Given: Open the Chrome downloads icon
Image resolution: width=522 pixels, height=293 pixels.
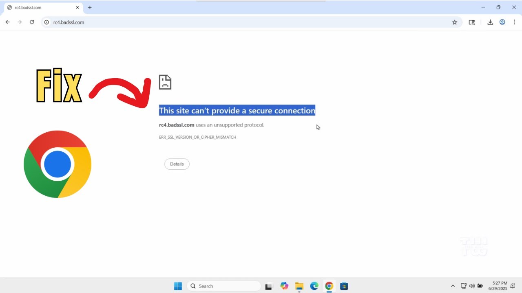Looking at the screenshot, I should pos(490,22).
